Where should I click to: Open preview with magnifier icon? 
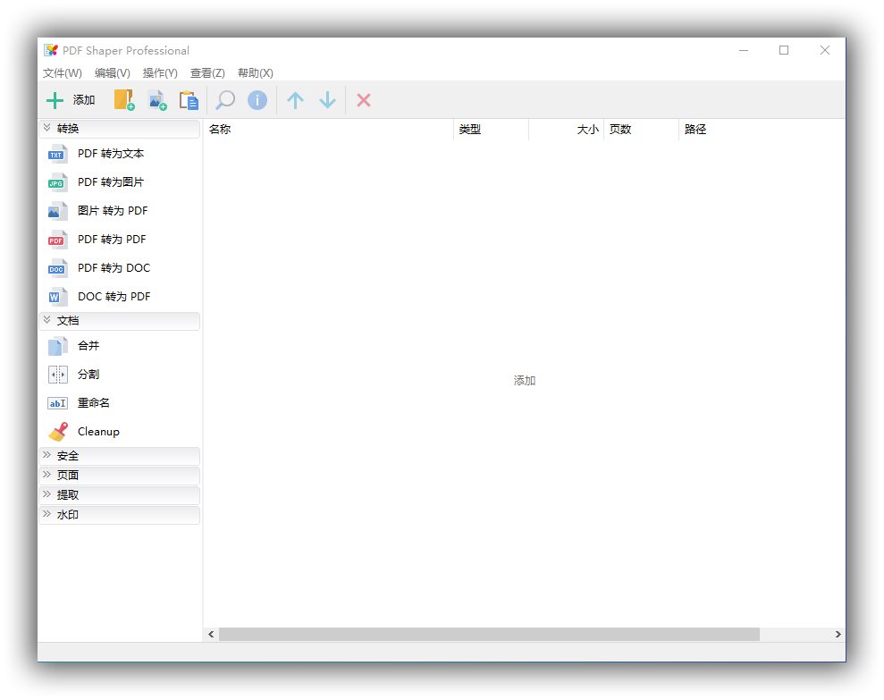tap(225, 100)
